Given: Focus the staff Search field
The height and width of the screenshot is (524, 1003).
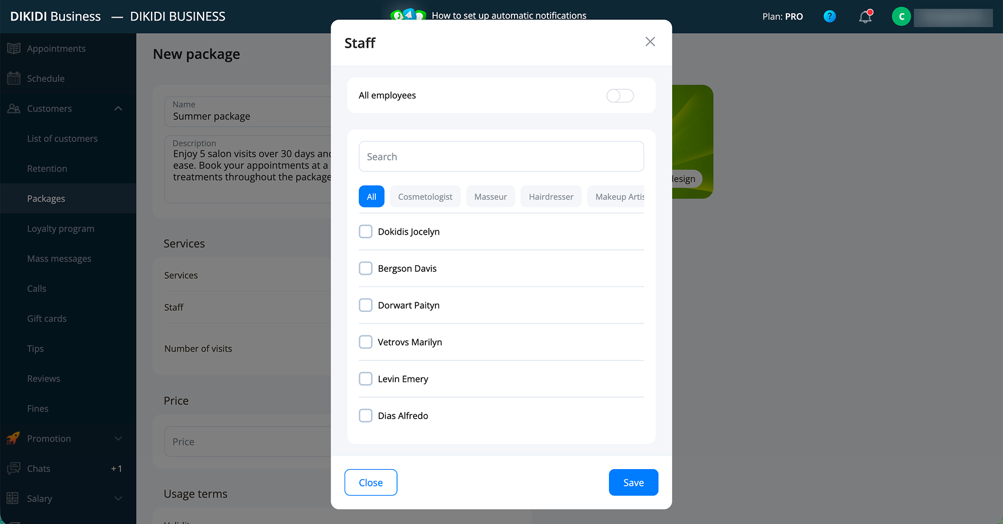Looking at the screenshot, I should (501, 157).
